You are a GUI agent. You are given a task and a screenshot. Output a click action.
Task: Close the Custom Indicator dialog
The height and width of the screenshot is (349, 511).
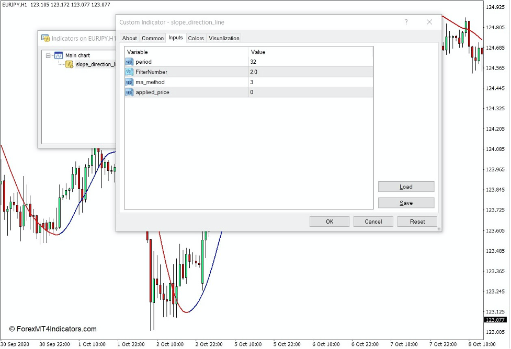(429, 22)
